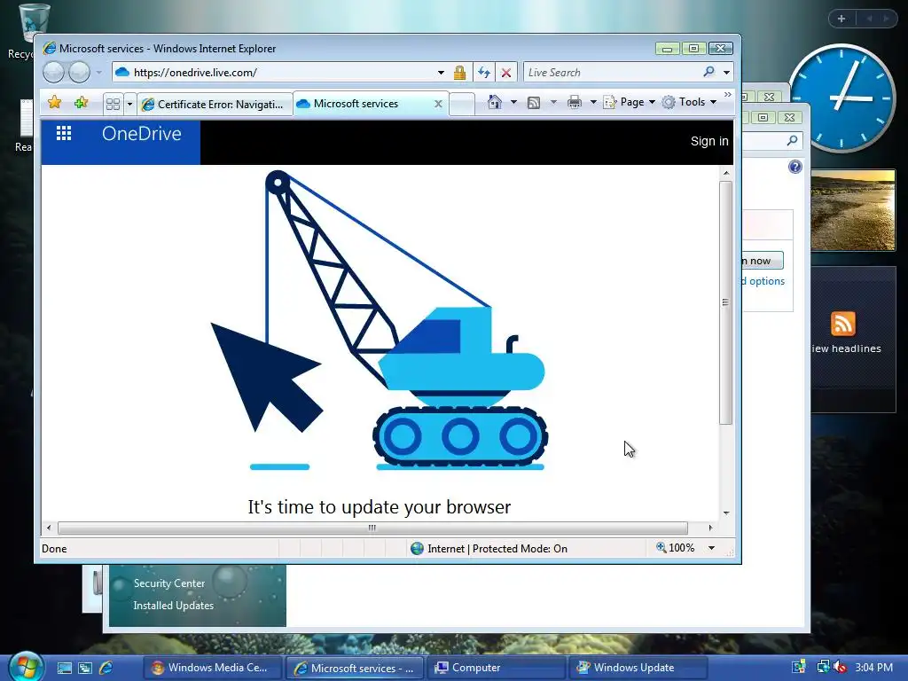Click the IE Forward navigation button
The image size is (908, 681).
[x=79, y=73]
